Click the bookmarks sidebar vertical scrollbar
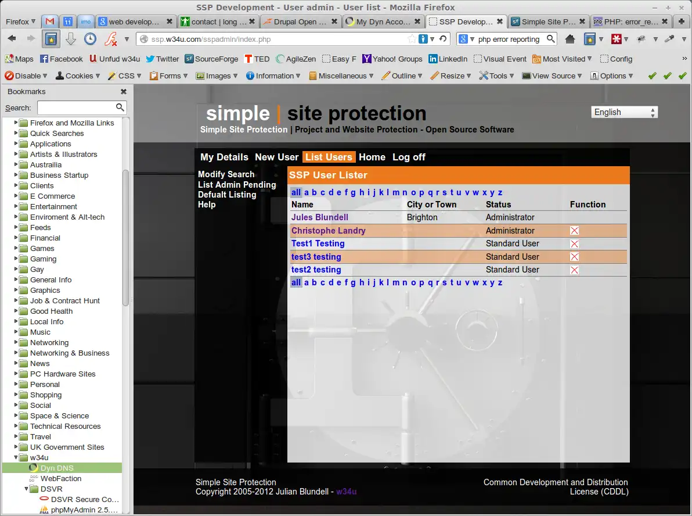Viewport: 692px width, 516px height. [x=126, y=237]
